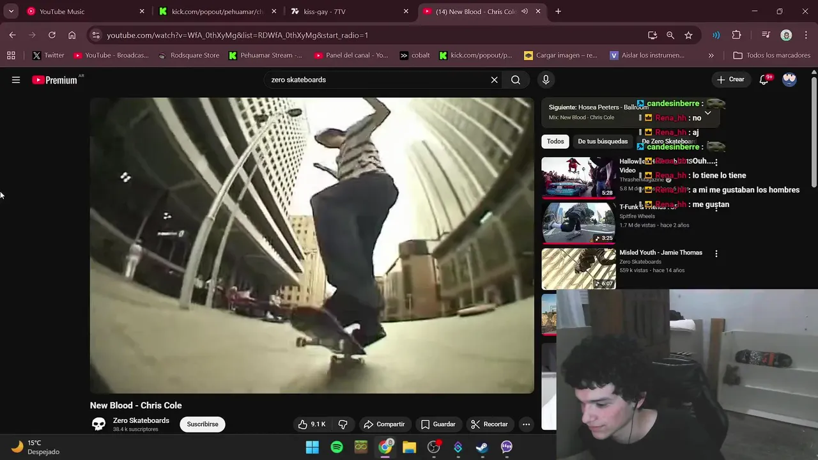Open File Explorer from the taskbar
Viewport: 818px width, 460px height.
410,447
